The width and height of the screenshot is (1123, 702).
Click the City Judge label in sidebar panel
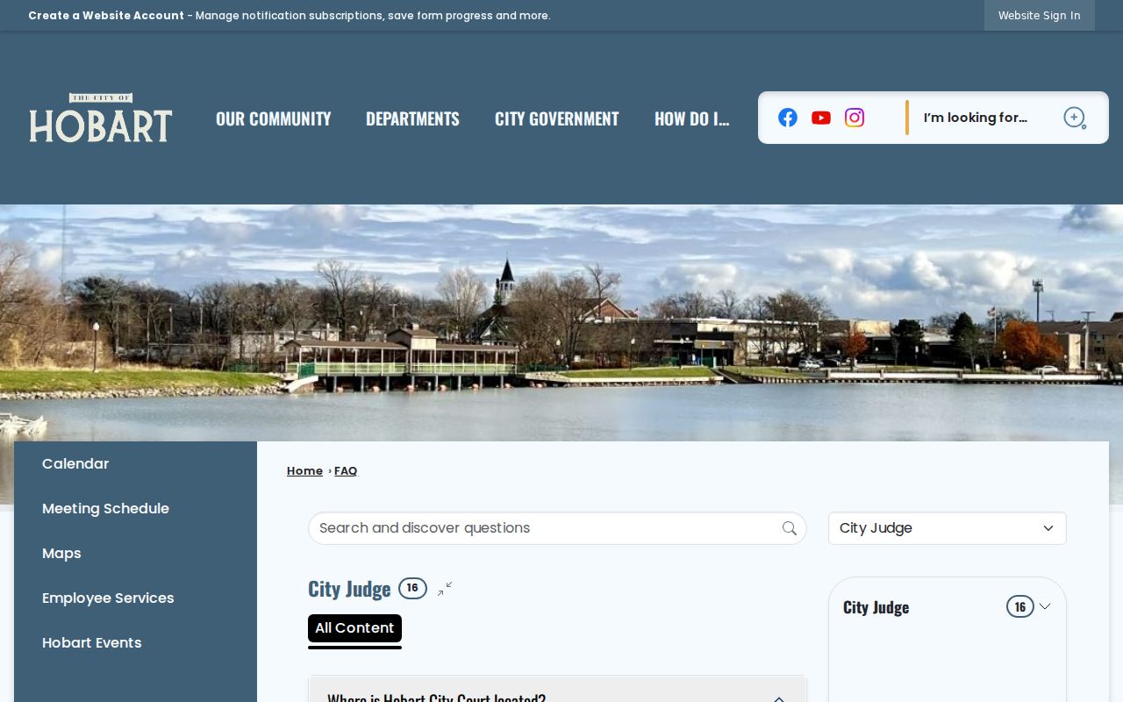click(x=876, y=607)
